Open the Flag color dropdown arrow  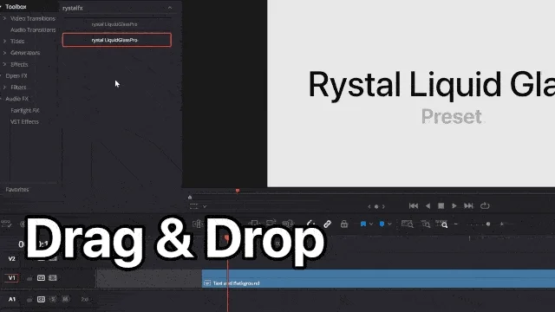coord(371,224)
